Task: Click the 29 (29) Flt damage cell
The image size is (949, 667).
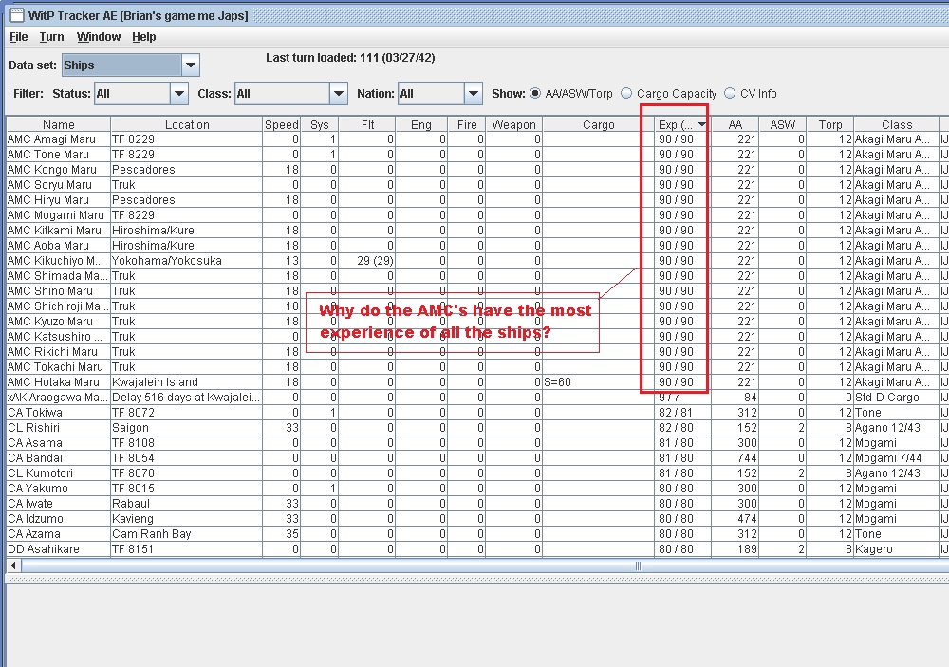Action: pos(367,260)
